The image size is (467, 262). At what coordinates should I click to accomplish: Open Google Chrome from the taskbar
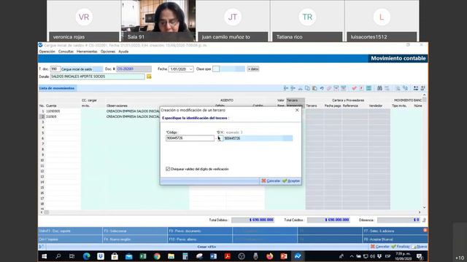click(157, 256)
